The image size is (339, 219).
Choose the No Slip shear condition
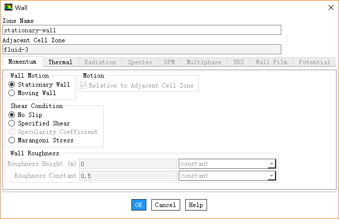(x=12, y=115)
